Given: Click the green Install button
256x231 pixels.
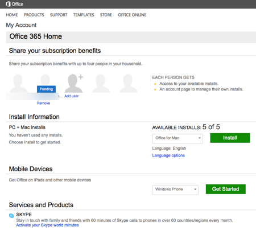Looking at the screenshot, I should [230, 138].
